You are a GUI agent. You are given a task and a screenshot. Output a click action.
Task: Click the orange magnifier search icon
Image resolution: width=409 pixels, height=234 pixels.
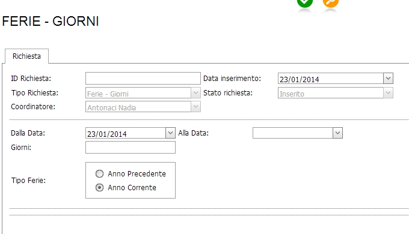click(x=330, y=3)
